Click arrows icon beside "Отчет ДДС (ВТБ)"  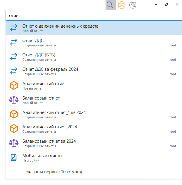tap(14, 57)
